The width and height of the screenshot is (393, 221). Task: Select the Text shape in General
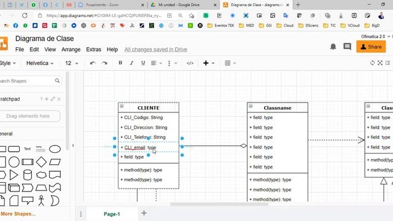(x=27, y=149)
